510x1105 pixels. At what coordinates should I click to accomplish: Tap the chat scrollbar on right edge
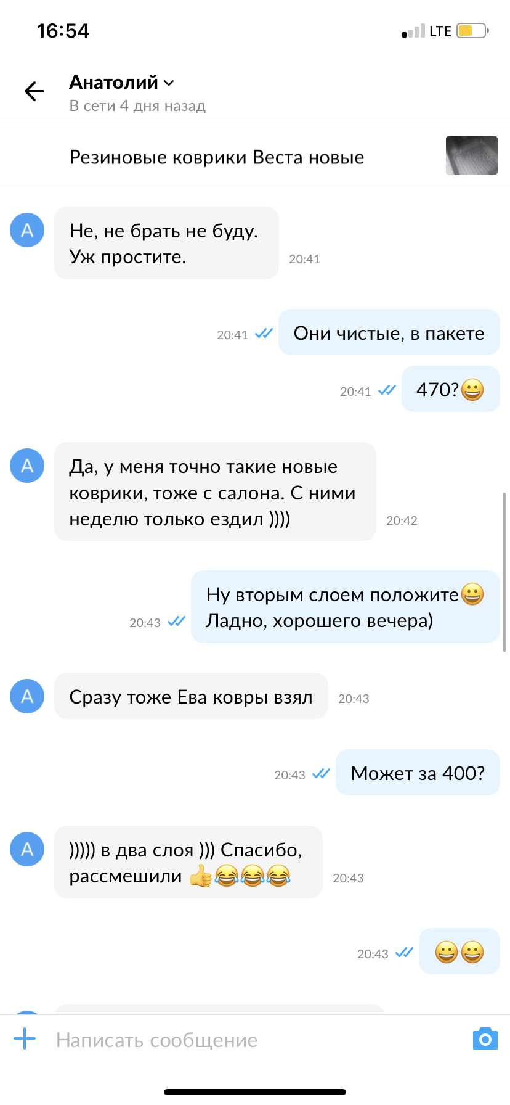click(x=504, y=572)
